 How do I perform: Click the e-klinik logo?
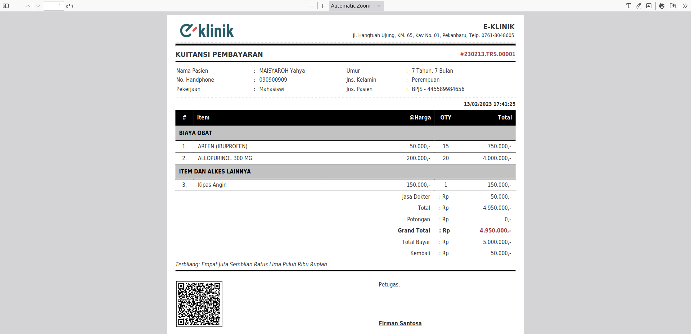click(207, 31)
